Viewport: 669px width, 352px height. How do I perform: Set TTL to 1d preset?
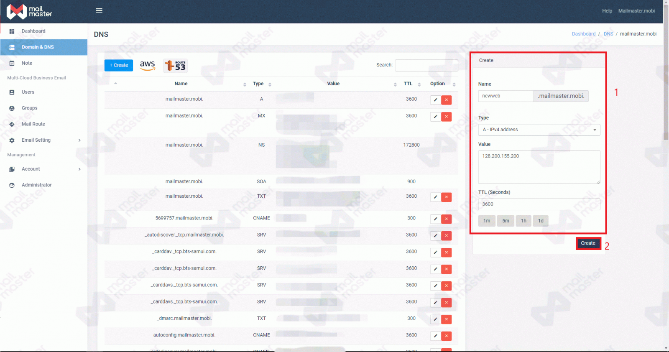tap(541, 221)
